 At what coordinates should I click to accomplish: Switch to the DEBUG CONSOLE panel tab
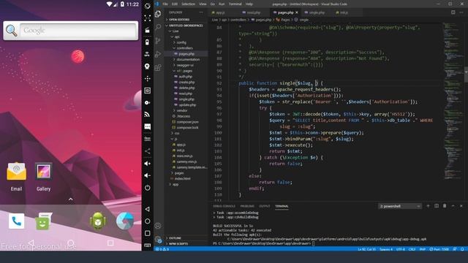(x=224, y=206)
